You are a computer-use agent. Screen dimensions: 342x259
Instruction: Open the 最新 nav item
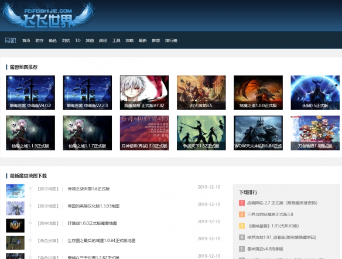tap(143, 40)
